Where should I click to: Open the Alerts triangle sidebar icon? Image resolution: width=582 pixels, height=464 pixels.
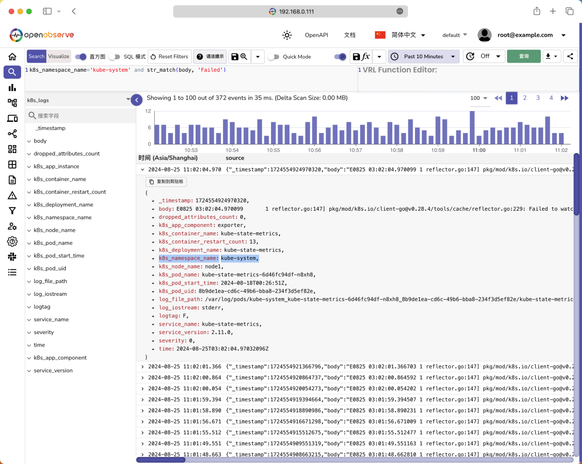12,195
